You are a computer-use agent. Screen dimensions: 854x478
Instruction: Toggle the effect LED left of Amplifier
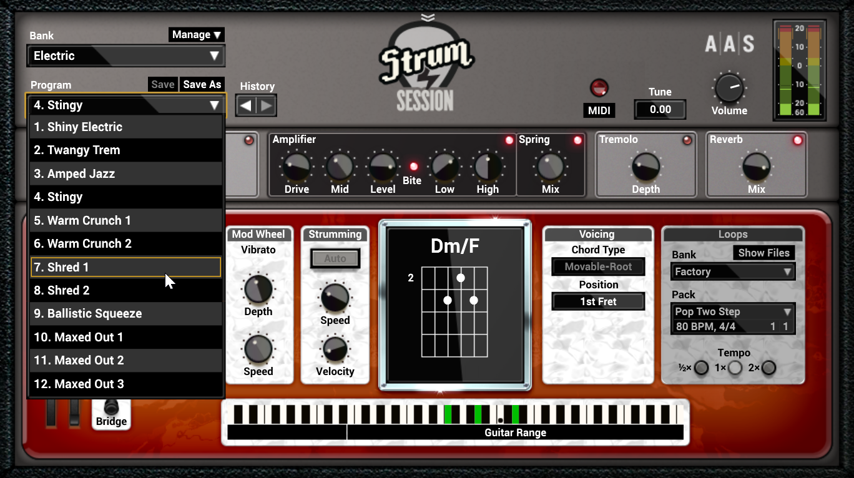[249, 140]
